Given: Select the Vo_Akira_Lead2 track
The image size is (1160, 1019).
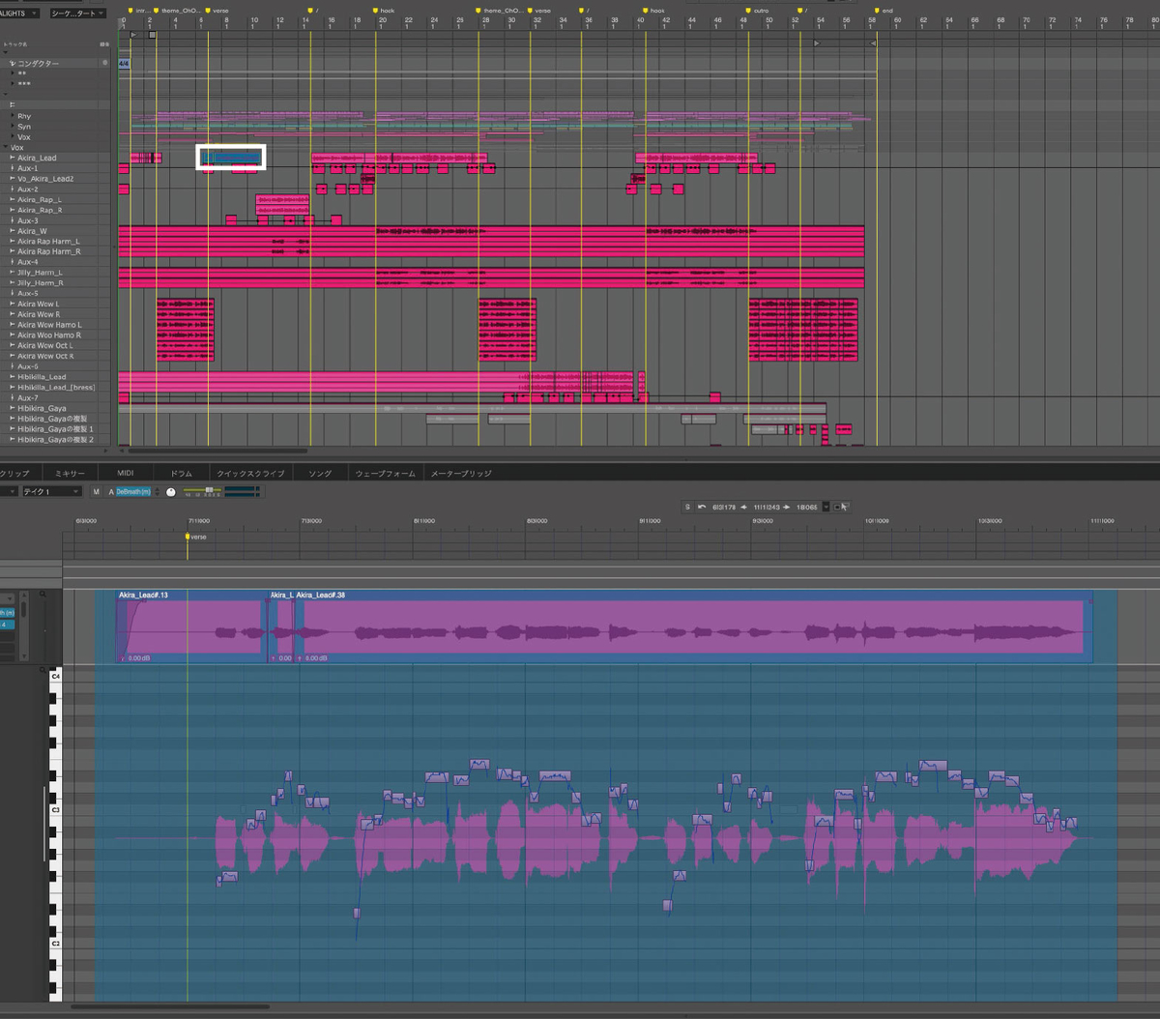Looking at the screenshot, I should [45, 179].
